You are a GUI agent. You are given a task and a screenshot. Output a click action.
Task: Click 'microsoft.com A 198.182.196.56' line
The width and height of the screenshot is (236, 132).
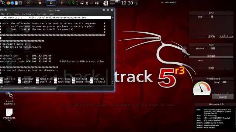click(26, 55)
